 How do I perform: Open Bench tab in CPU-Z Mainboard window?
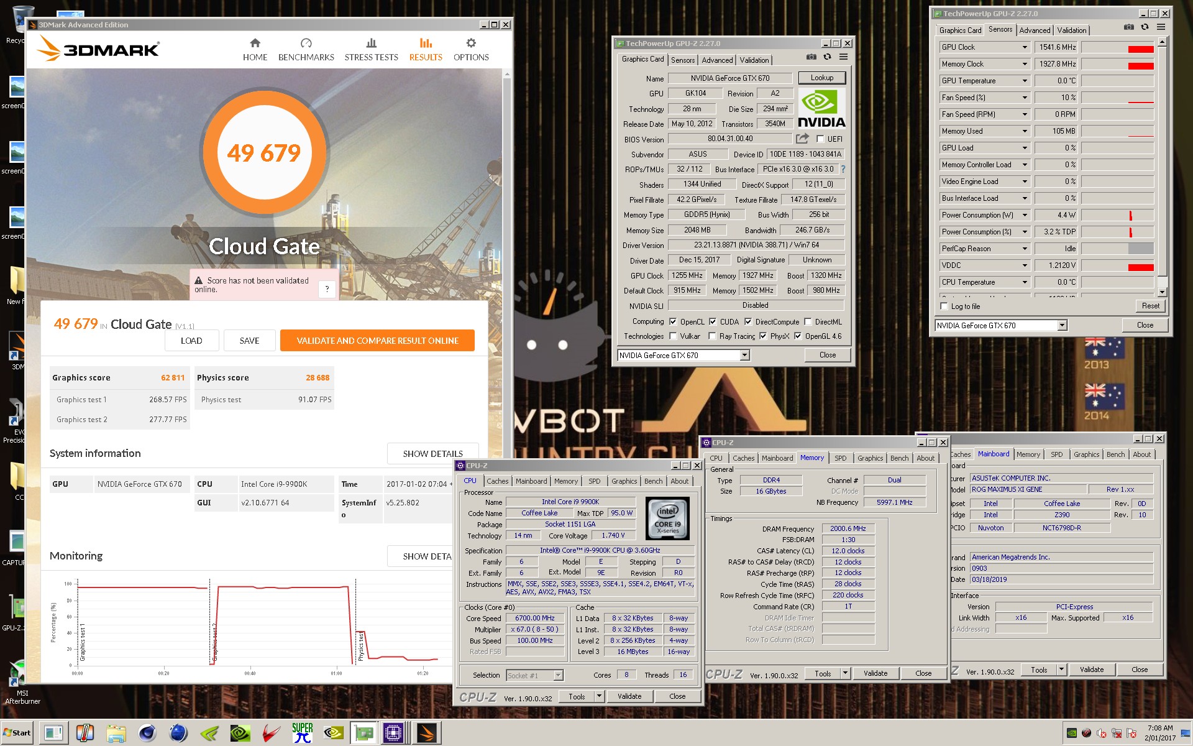click(1115, 454)
